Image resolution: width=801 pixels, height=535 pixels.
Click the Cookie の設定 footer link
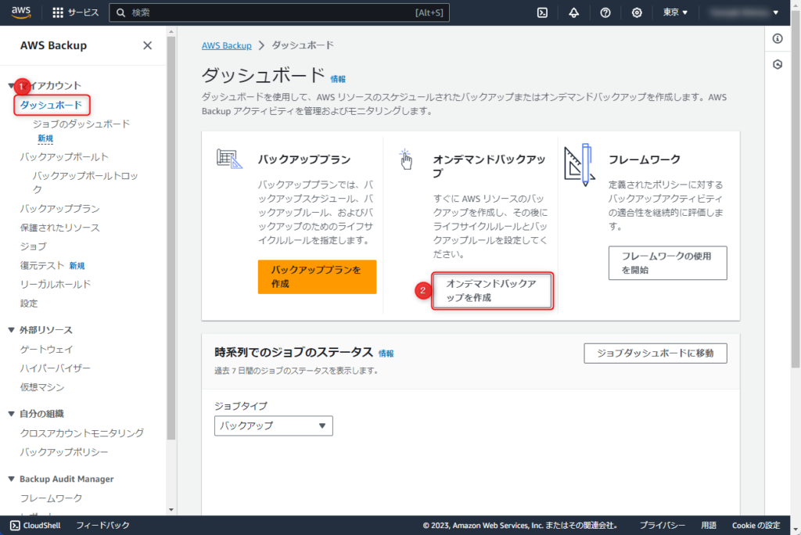point(756,526)
